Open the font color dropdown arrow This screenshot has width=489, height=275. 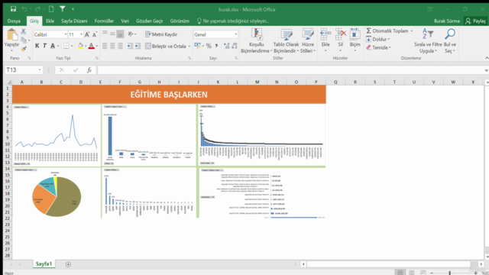97,46
